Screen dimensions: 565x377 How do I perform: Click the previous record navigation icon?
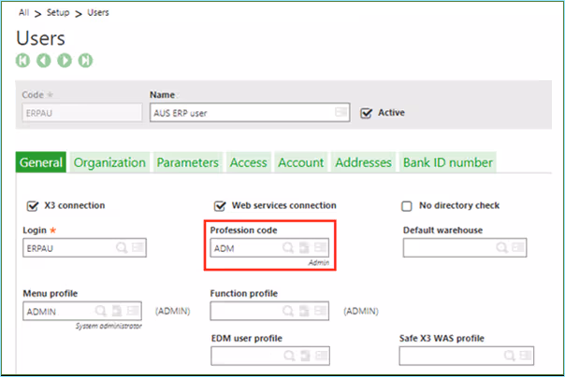click(x=44, y=61)
